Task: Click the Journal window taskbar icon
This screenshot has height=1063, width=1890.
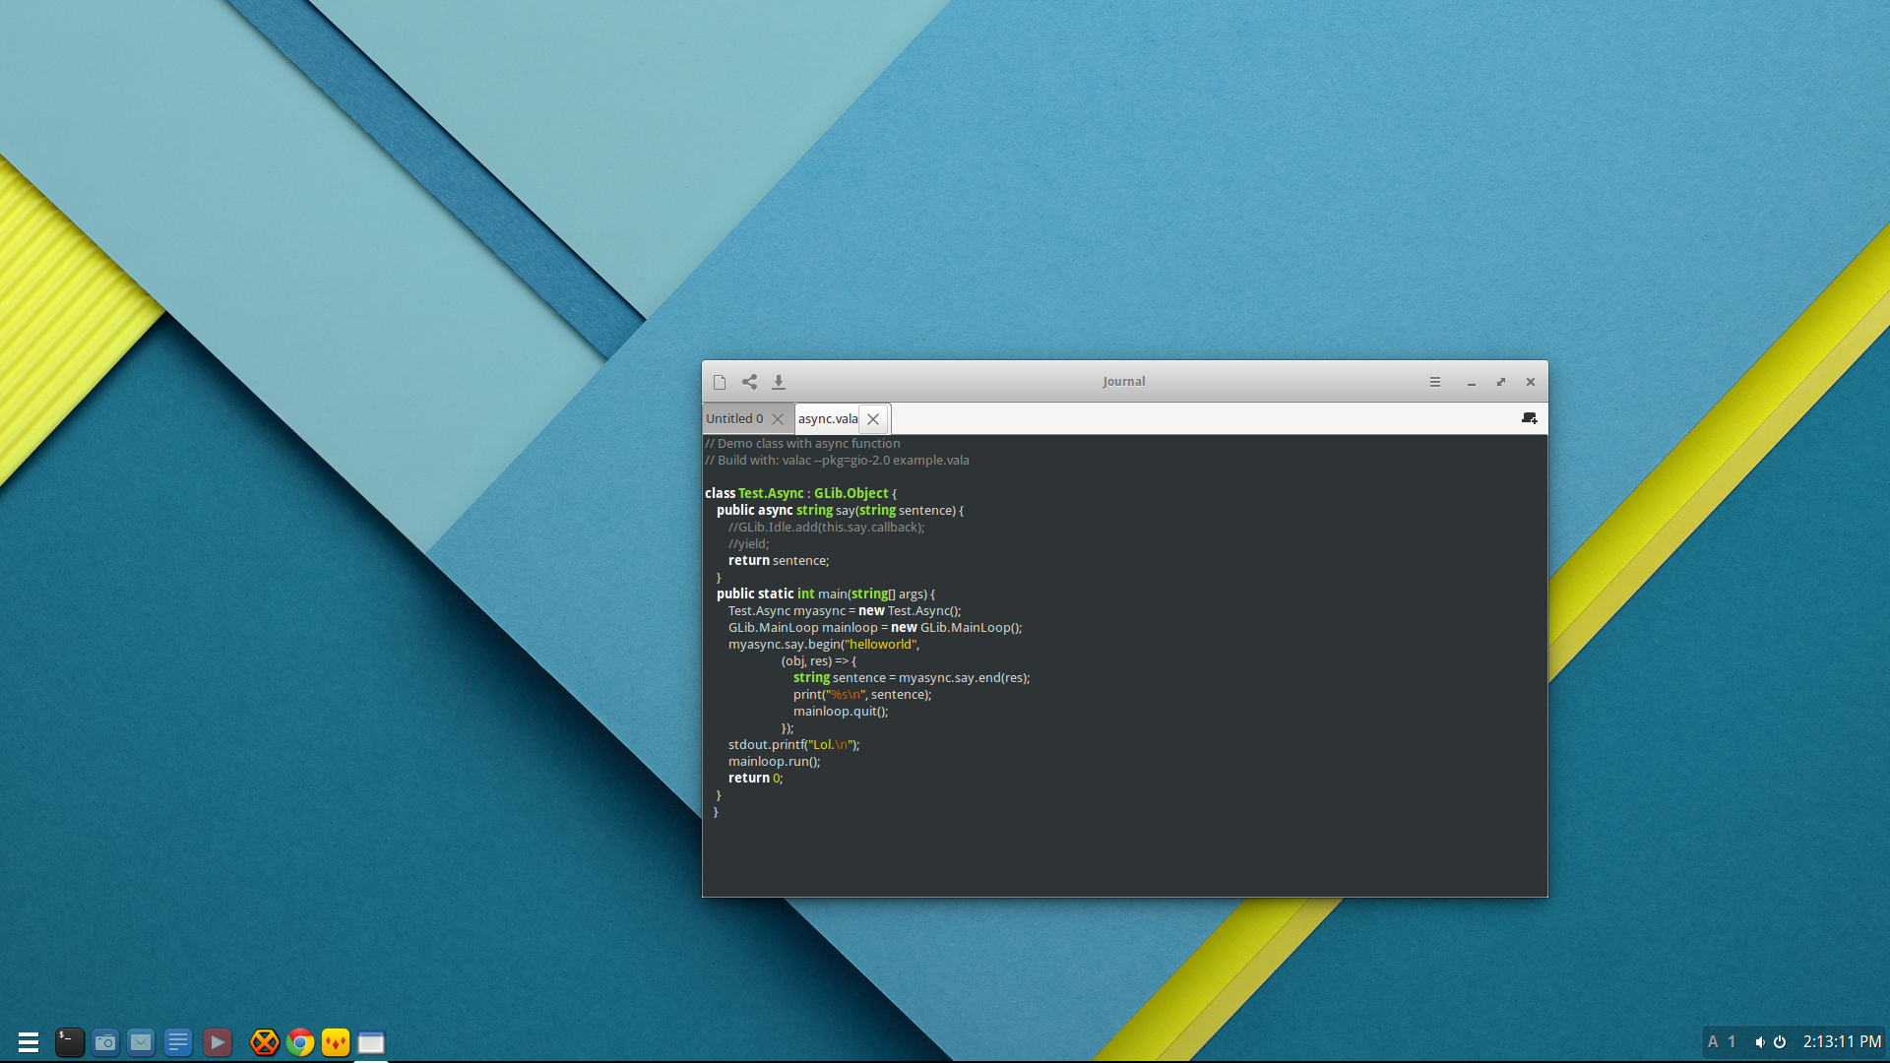Action: coord(371,1042)
